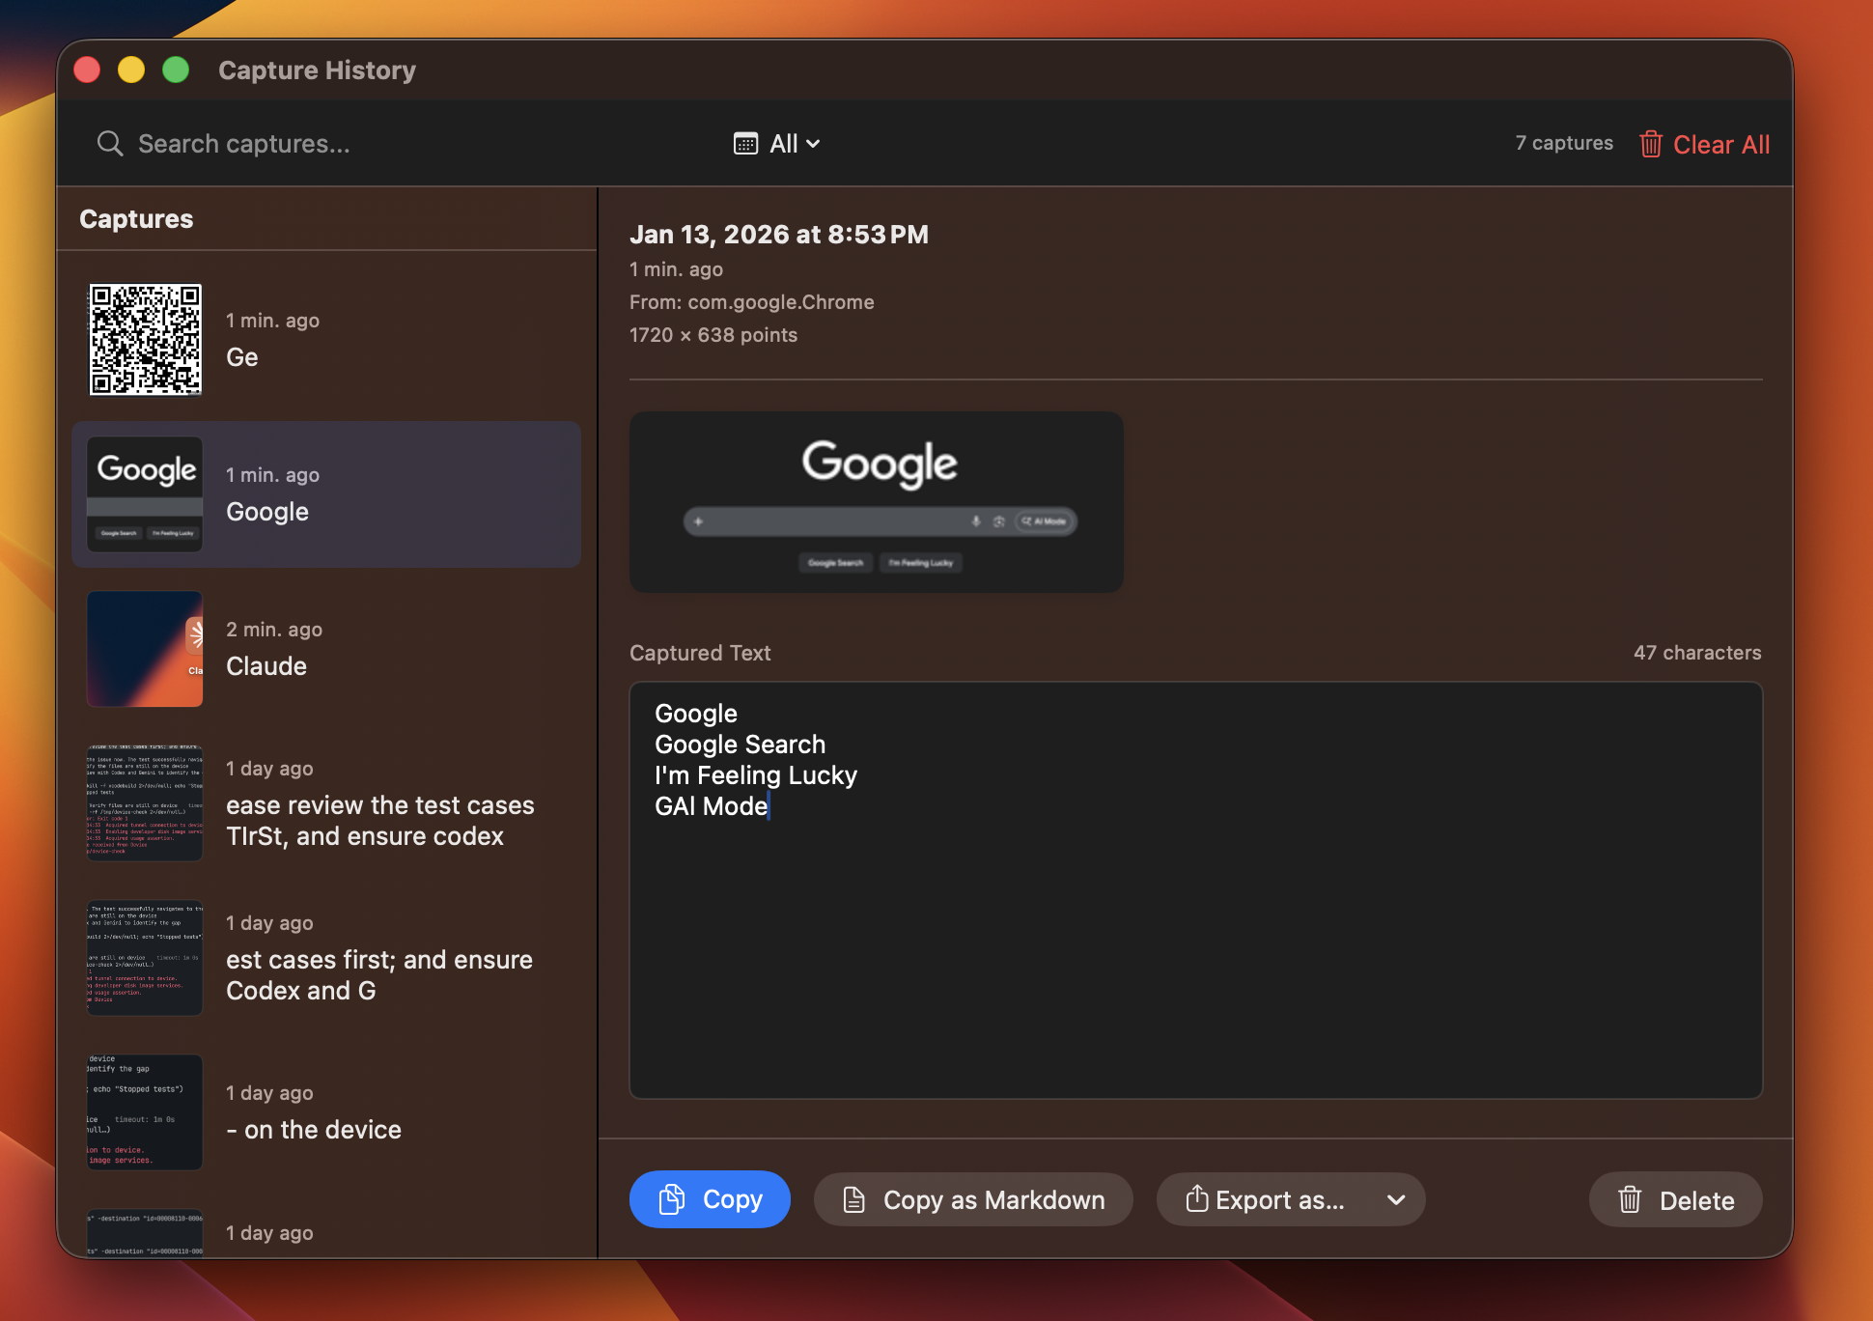Click the calendar filter icon beside All
Viewport: 1873px width, 1321px height.
[x=744, y=143]
